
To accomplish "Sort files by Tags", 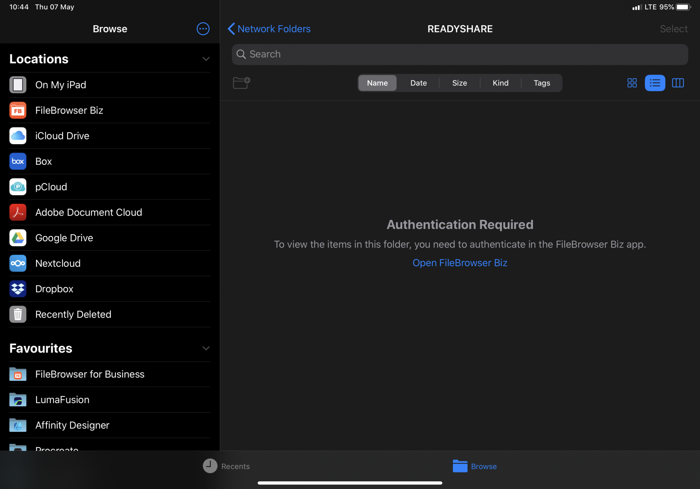I will coord(542,83).
